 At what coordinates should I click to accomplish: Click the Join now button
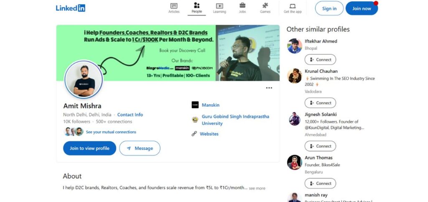coord(362,8)
